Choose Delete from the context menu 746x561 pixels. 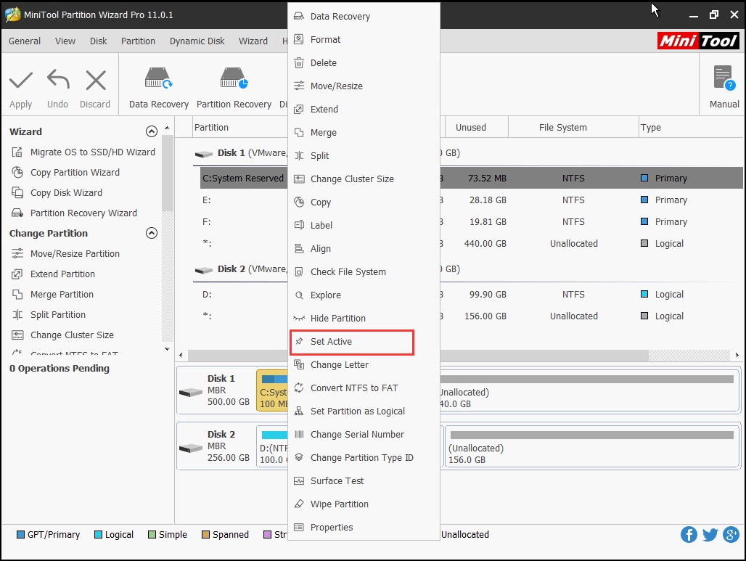tap(364, 63)
